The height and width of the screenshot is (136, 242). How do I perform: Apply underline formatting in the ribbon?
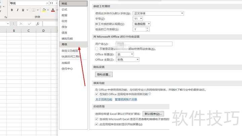coord(23,10)
